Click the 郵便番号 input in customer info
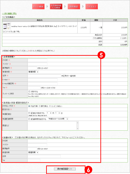This screenshot has height=174, width=130. [x=32, y=68]
